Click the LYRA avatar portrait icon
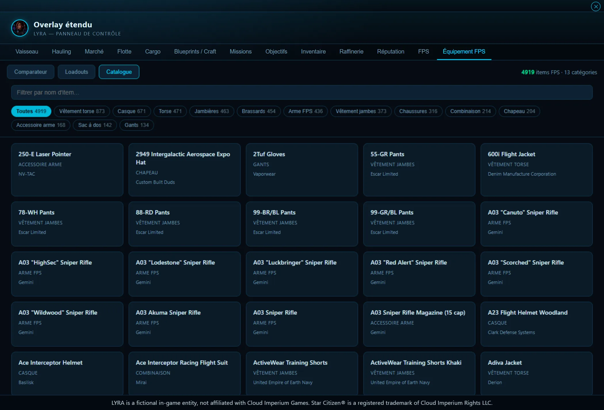 click(x=20, y=28)
